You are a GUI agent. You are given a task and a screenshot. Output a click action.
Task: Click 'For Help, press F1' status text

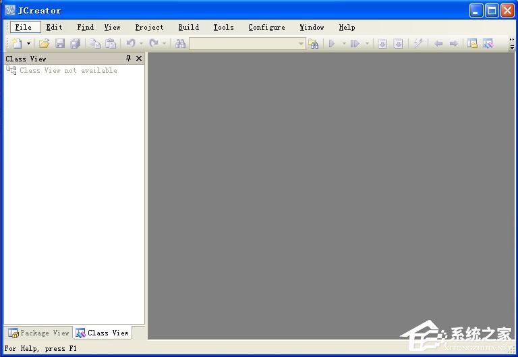40,348
